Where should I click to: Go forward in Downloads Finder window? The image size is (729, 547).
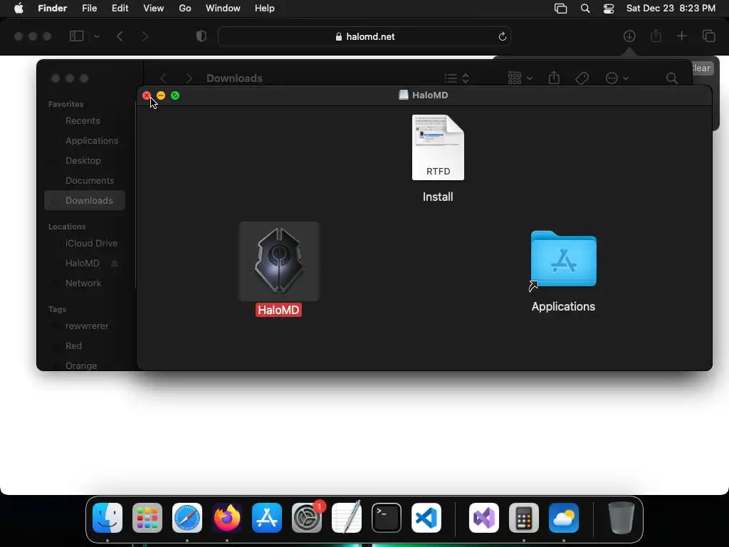click(189, 78)
